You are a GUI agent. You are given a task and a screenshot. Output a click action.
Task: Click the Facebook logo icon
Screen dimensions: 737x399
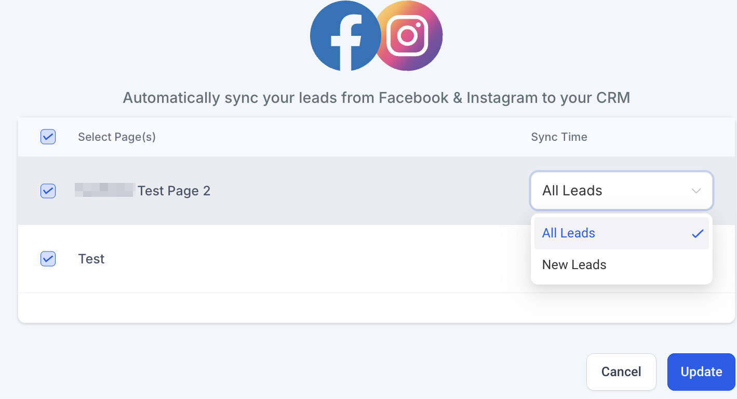pos(345,35)
